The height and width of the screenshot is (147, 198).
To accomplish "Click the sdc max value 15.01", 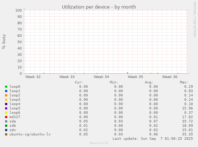I will (x=188, y=130).
